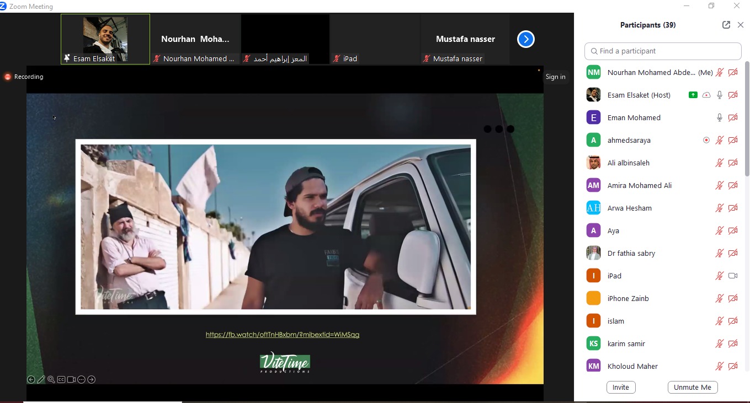750x403 pixels.
Task: Click the Recording indicator
Action: tap(24, 77)
